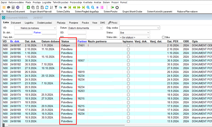This screenshot has height=127, width=212.
Task: Tick Ispisano checkbox for document 24/00176
Action: coord(128,87)
